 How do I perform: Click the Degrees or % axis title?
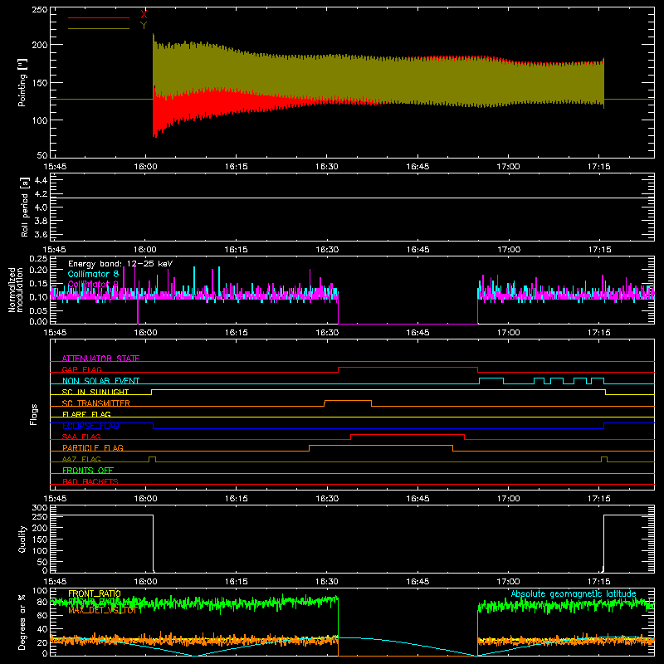pos(22,622)
